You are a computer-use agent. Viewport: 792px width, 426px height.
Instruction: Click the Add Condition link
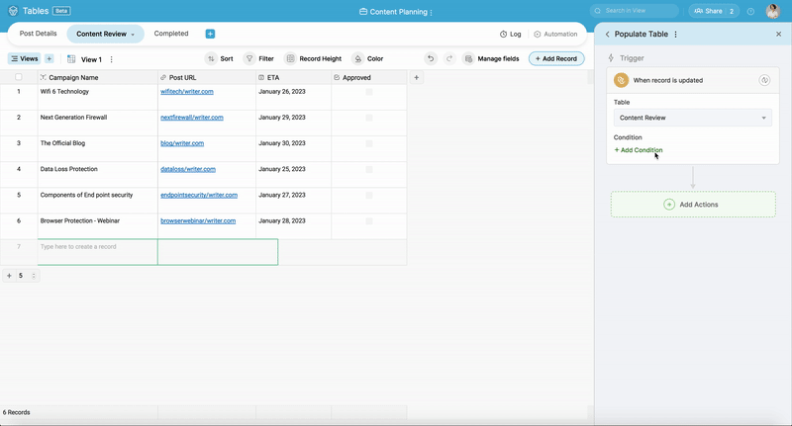point(639,150)
